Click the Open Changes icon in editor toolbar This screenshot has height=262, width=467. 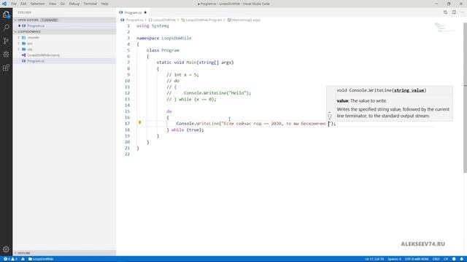coord(445,12)
